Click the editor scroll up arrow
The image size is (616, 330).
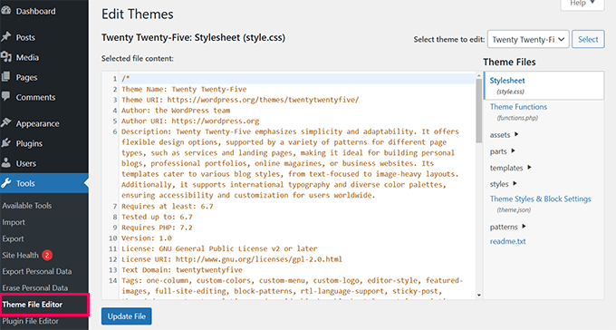(x=479, y=75)
